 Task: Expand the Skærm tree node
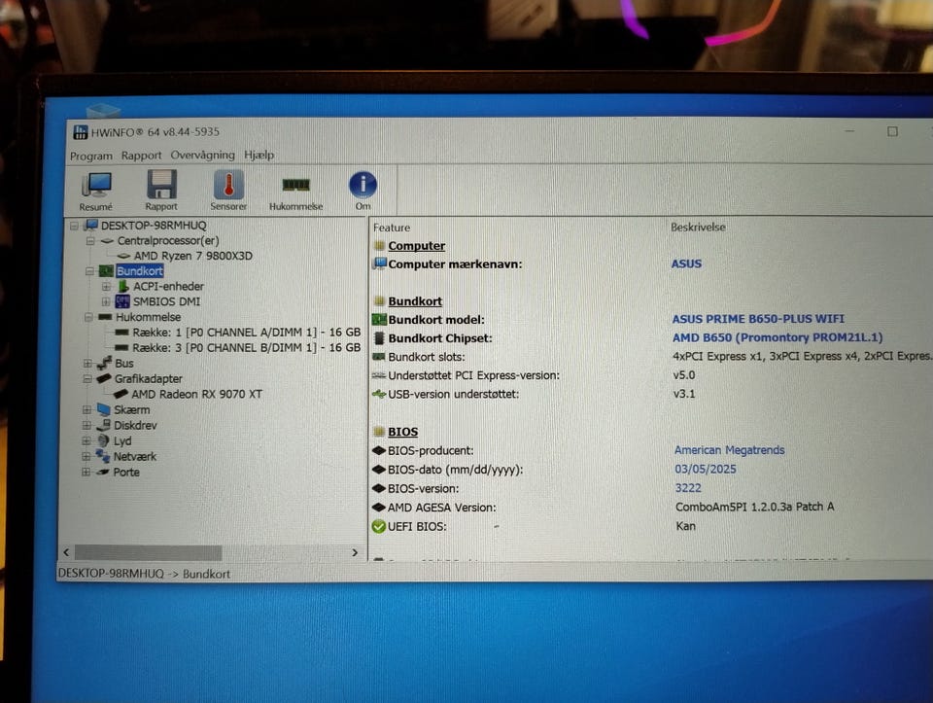(x=86, y=409)
